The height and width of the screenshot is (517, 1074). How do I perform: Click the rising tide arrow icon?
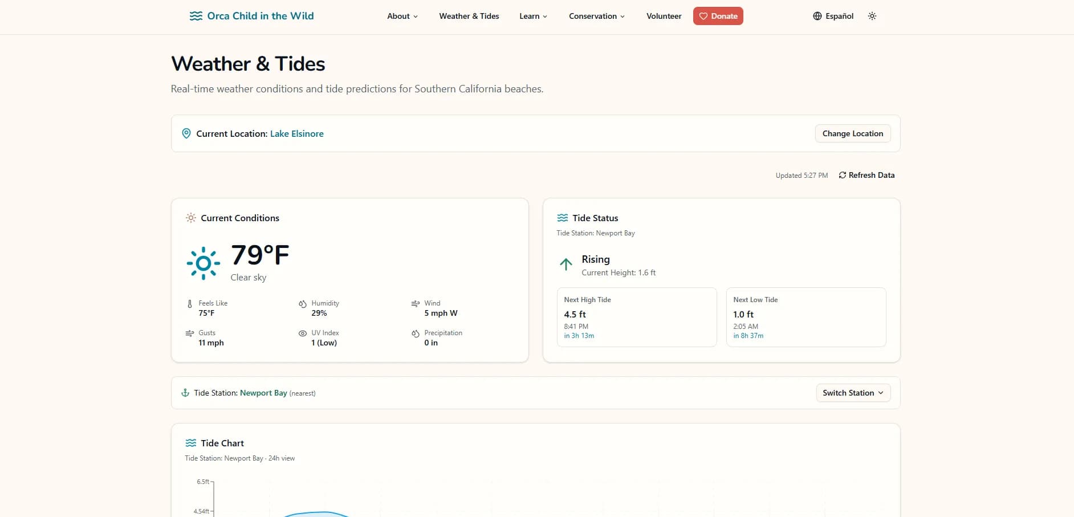pyautogui.click(x=566, y=264)
